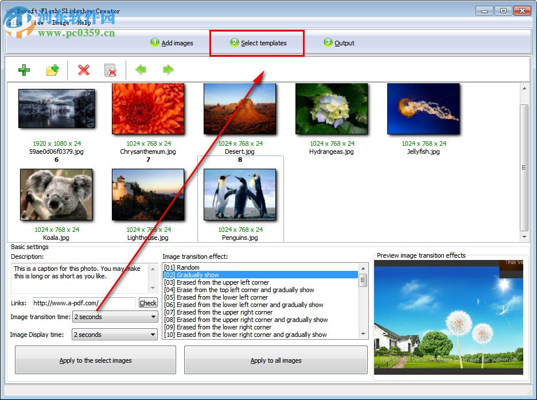Add new images with the green plus icon
The height and width of the screenshot is (400, 537).
tap(24, 70)
